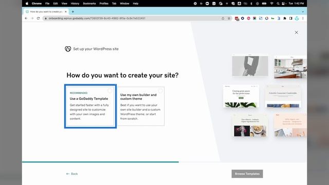Share this page from address bar
The image size is (329, 185).
[x=223, y=18]
